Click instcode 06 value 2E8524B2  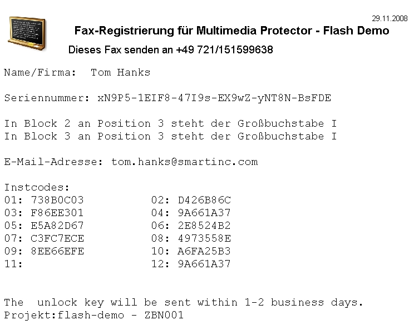coord(204,226)
